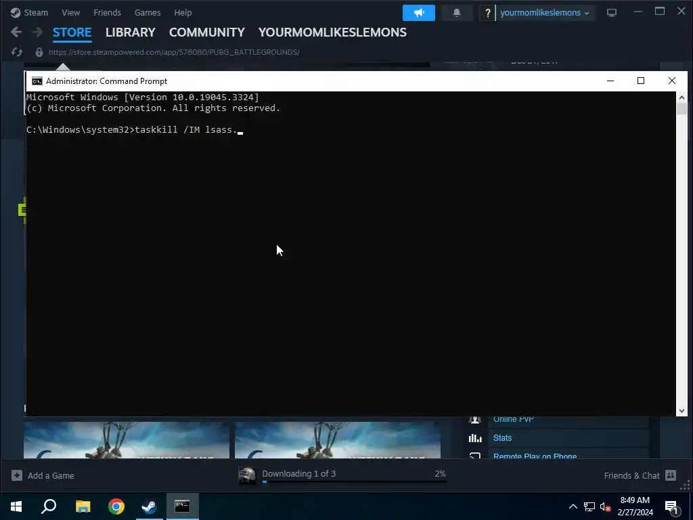Open the taskbar clock and date
The height and width of the screenshot is (520, 693).
click(635, 506)
